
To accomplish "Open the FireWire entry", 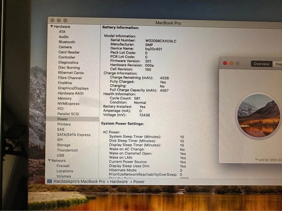I will [65, 83].
